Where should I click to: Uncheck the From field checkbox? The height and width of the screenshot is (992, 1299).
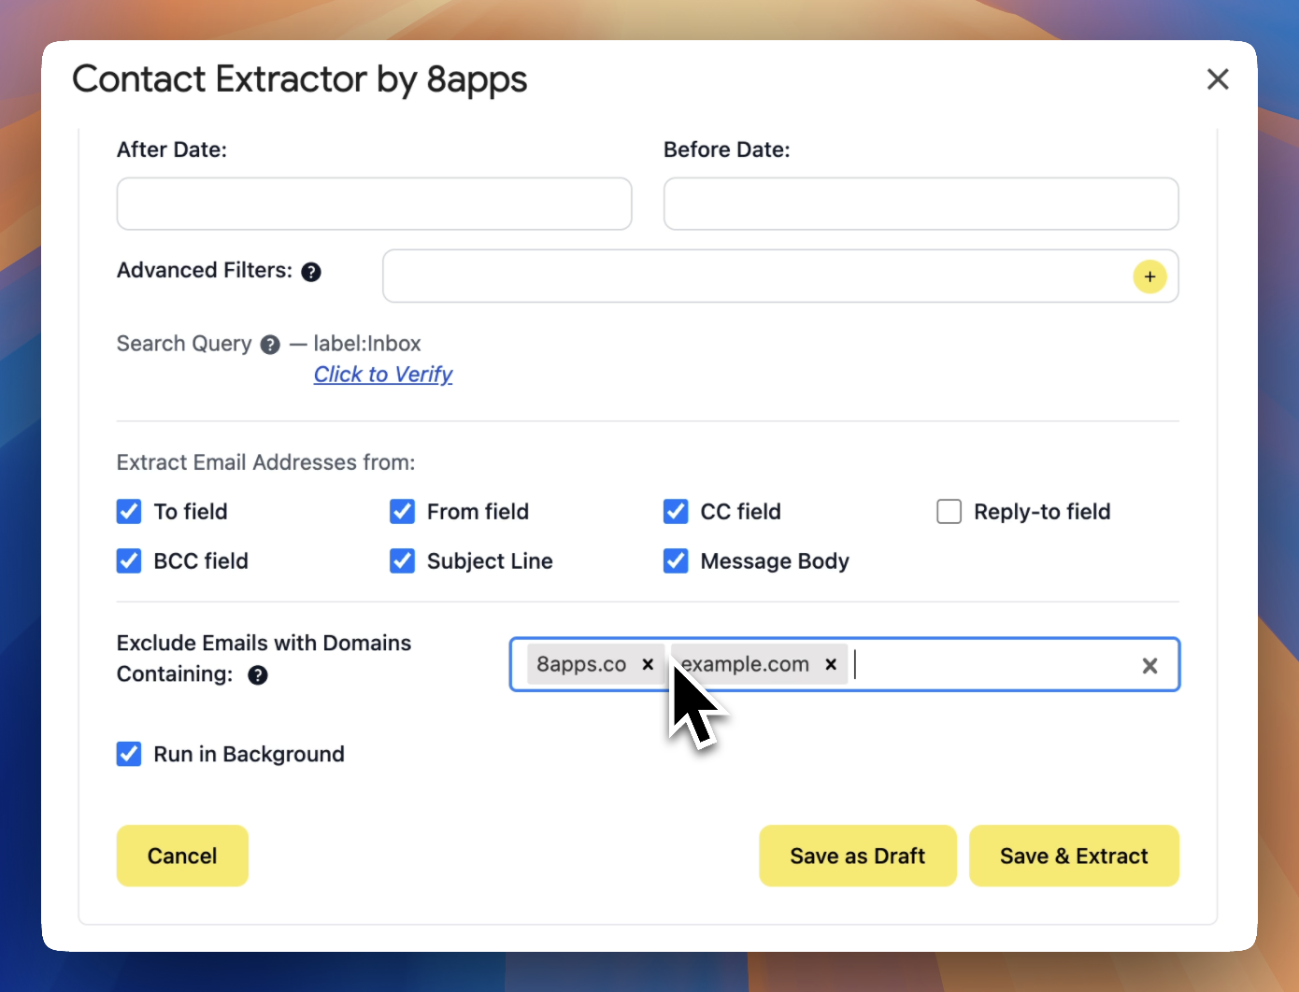402,512
